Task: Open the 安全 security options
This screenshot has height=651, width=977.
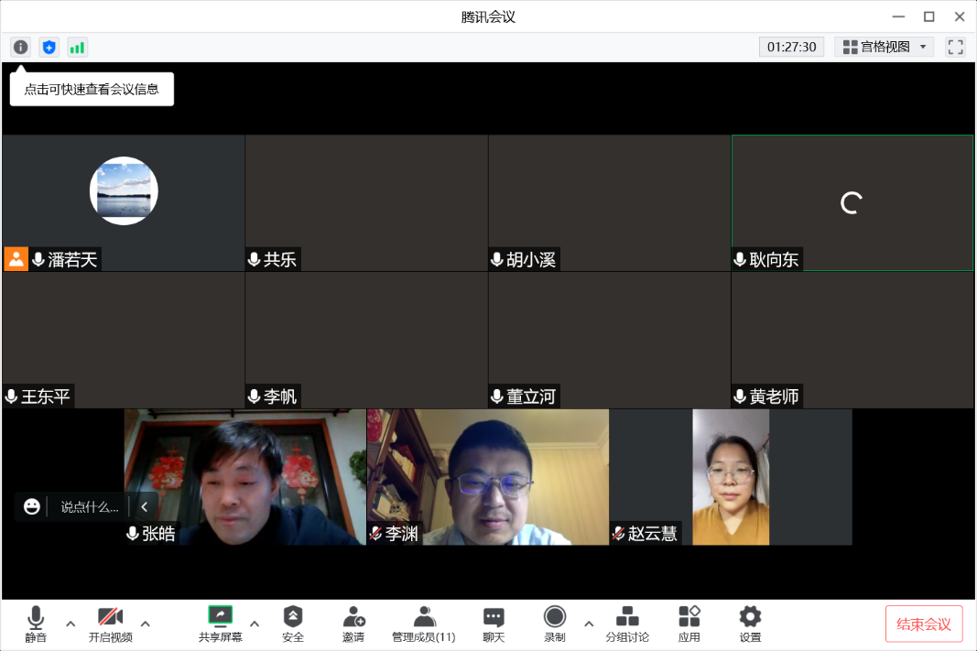Action: [x=293, y=624]
